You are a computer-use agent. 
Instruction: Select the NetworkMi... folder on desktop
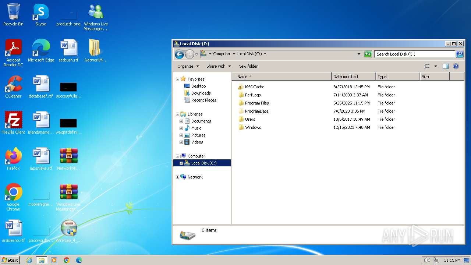(96, 51)
